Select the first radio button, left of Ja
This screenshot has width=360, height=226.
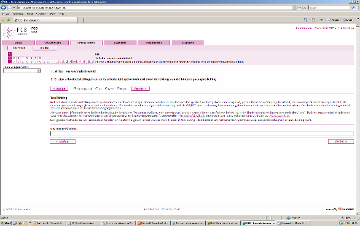75,88
